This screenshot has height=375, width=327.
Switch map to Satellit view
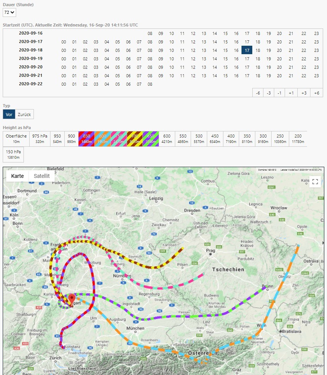42,176
